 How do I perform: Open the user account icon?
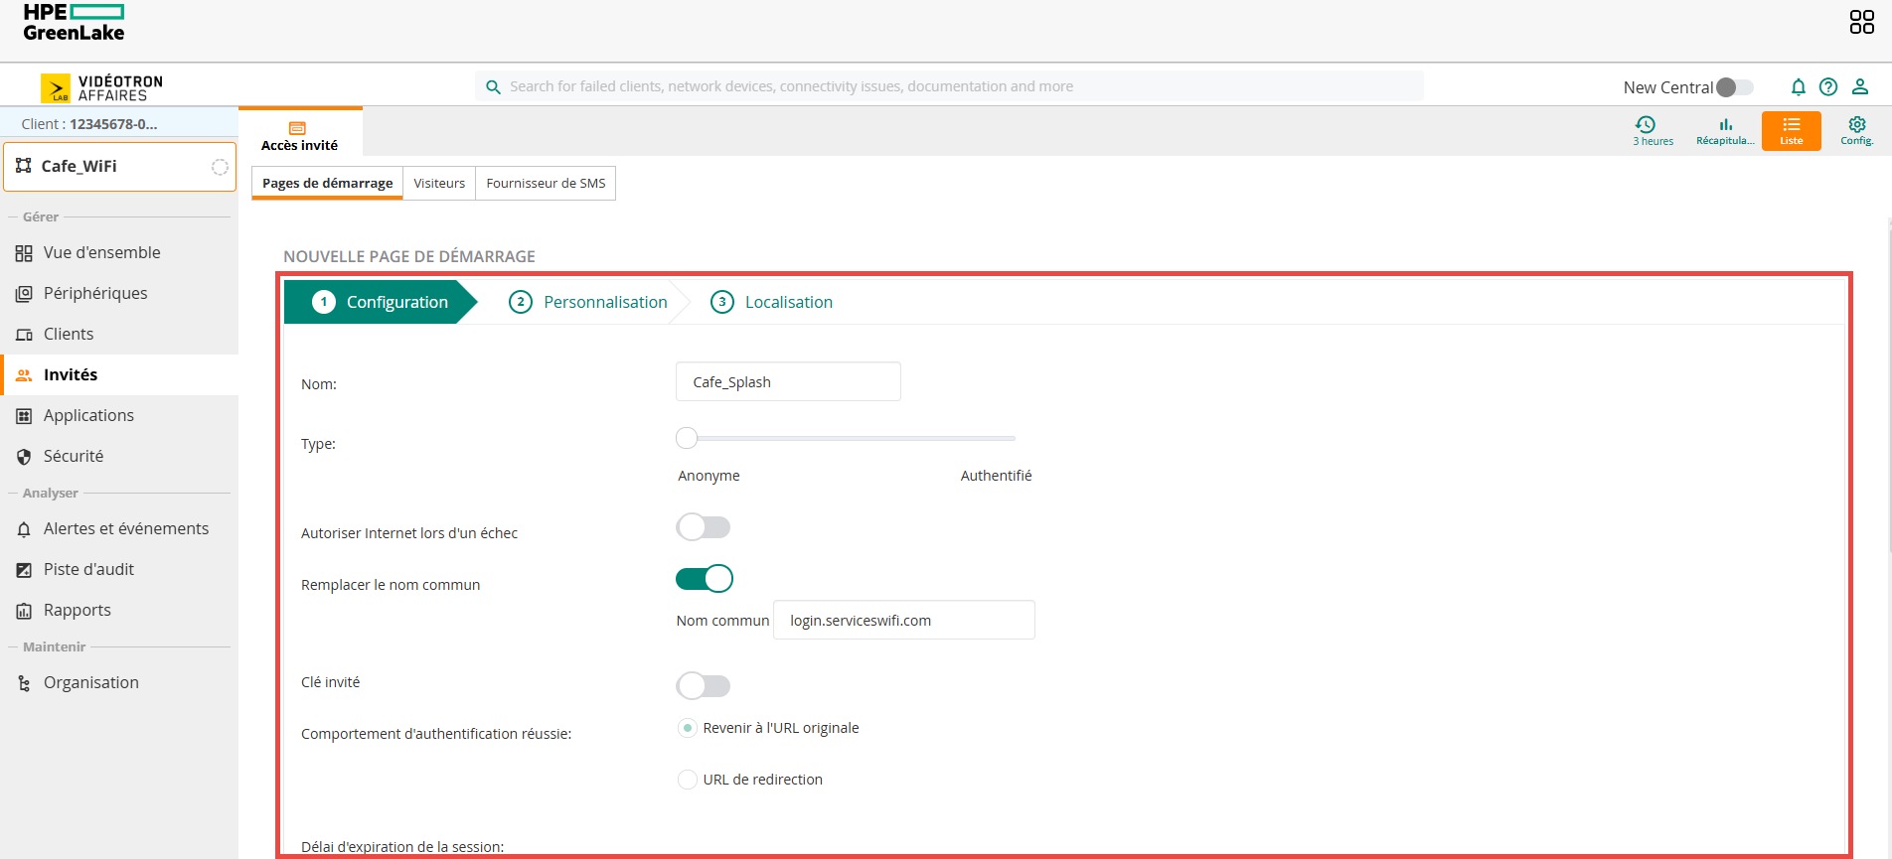point(1860,87)
